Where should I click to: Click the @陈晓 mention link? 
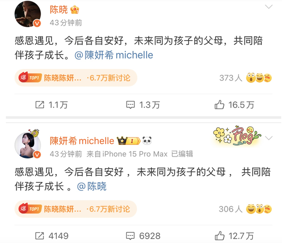click(x=92, y=186)
